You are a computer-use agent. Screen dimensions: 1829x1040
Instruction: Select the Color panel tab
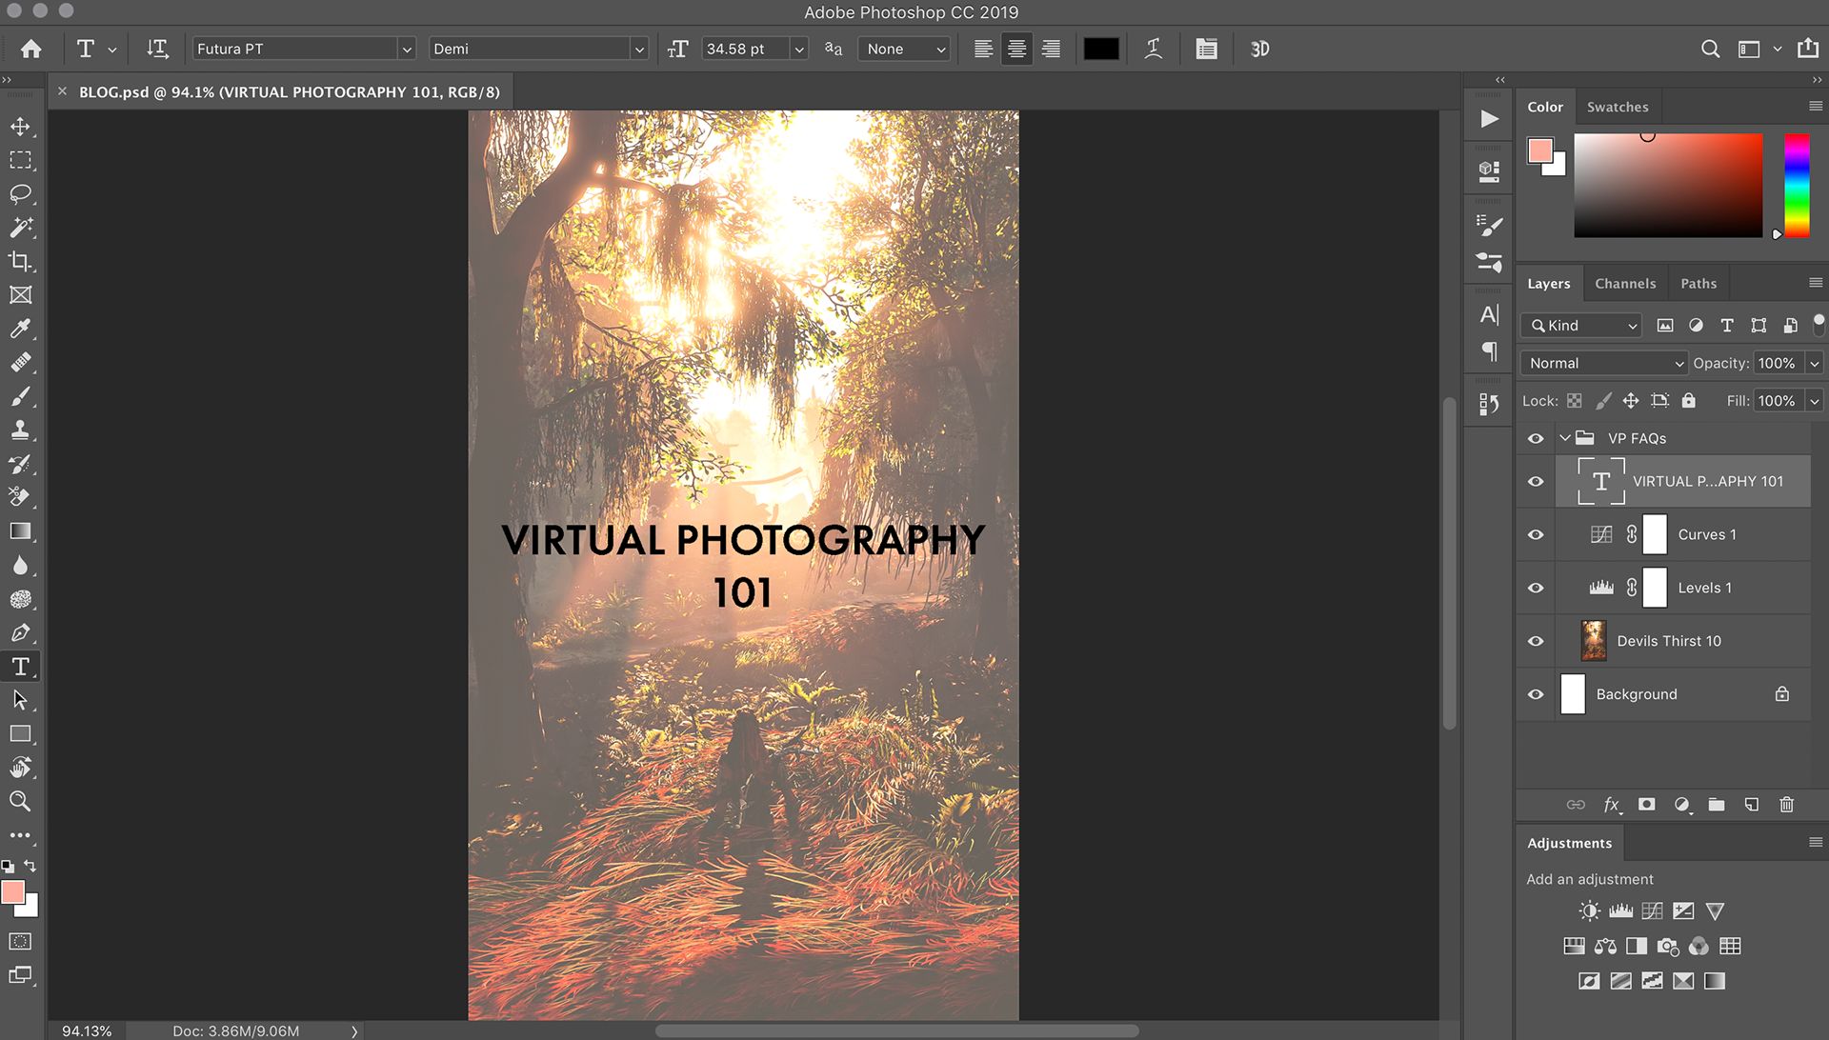[x=1545, y=107]
